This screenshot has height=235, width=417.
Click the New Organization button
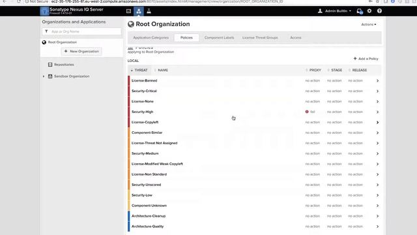pyautogui.click(x=81, y=51)
